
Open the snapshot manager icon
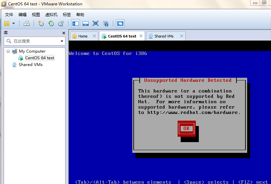click(61, 23)
